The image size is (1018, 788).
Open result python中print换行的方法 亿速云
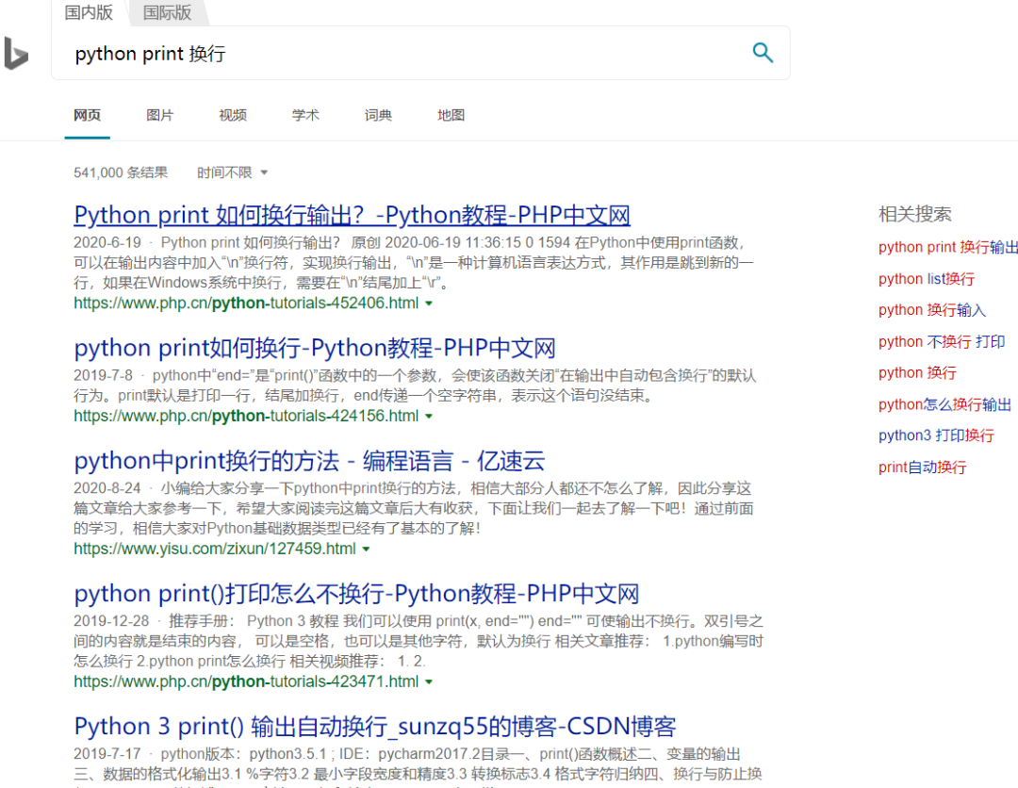tap(309, 461)
